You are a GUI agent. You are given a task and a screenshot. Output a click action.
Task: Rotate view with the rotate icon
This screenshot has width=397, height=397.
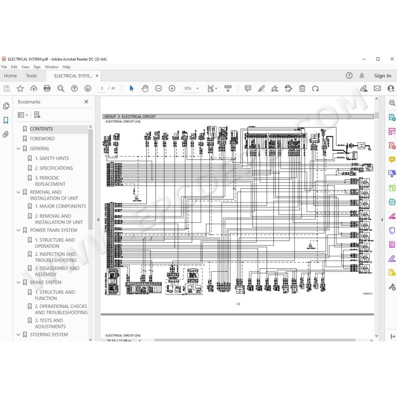(315, 88)
